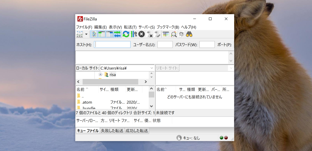
Task: Click inside the ホスト(H) input field
Action: 112,44
